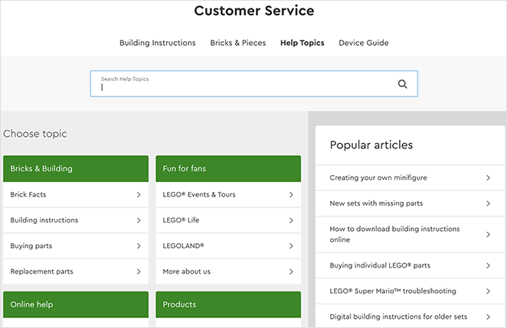Open Building instructions topic link

pos(76,220)
